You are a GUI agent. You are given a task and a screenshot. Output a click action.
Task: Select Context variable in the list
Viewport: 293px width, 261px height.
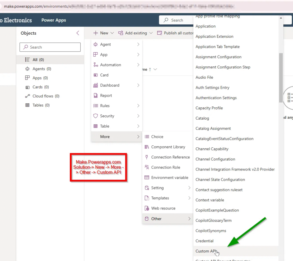210,200
